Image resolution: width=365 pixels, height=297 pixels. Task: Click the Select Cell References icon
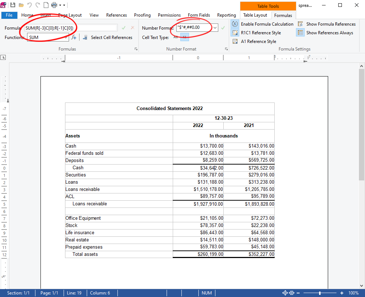pyautogui.click(x=85, y=37)
